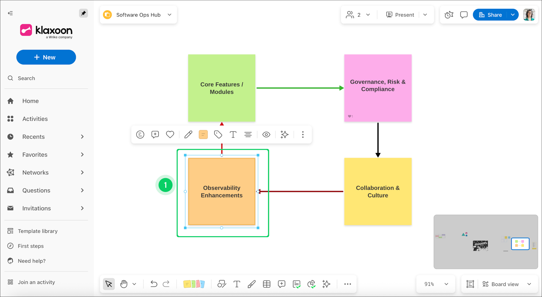Viewport: 542px width, 297px height.
Task: Like the idea with the heart icon
Action: [x=170, y=135]
